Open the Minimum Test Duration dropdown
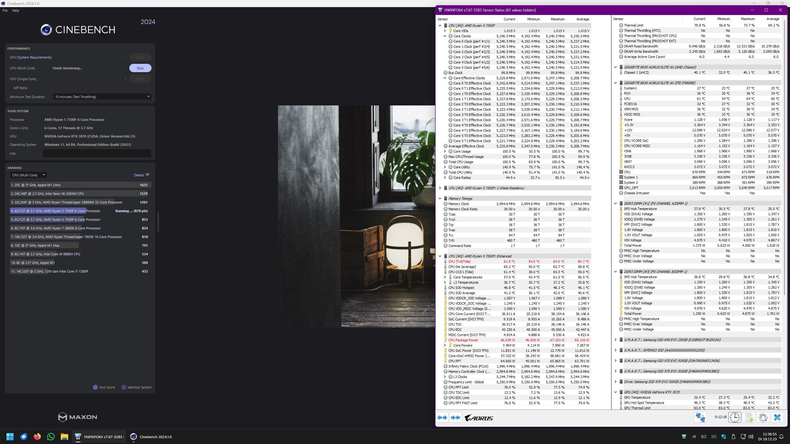This screenshot has width=790, height=444. tap(102, 97)
